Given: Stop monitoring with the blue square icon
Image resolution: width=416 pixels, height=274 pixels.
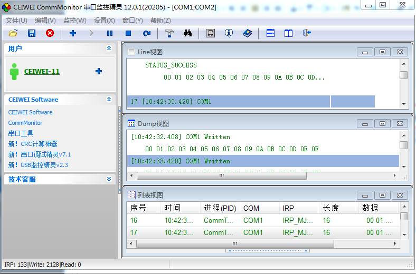Looking at the screenshot, I should pos(128,33).
